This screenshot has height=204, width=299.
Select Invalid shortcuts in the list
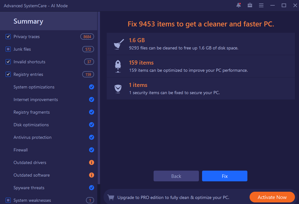pos(29,62)
